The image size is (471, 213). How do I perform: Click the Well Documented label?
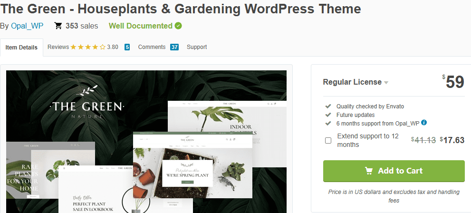coord(141,26)
